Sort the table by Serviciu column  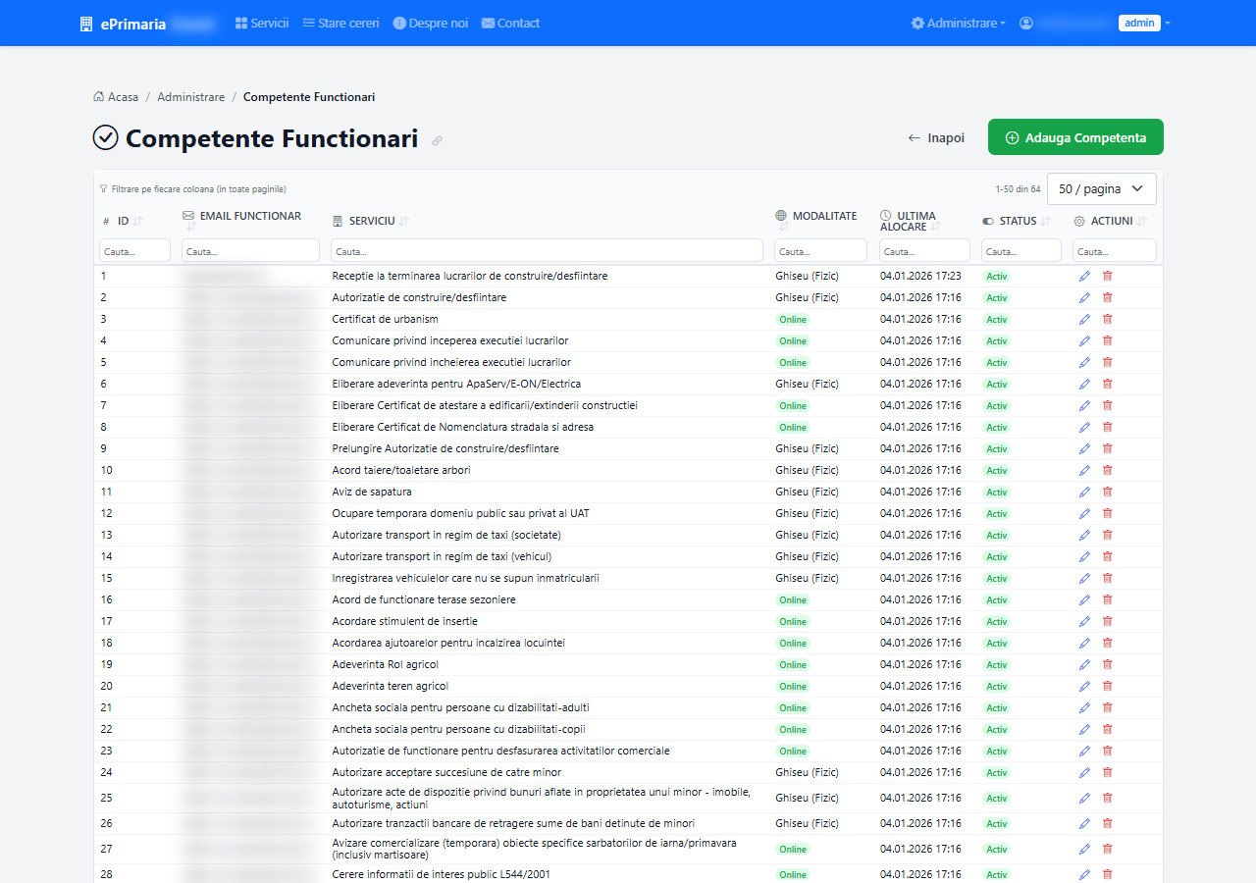click(x=404, y=221)
